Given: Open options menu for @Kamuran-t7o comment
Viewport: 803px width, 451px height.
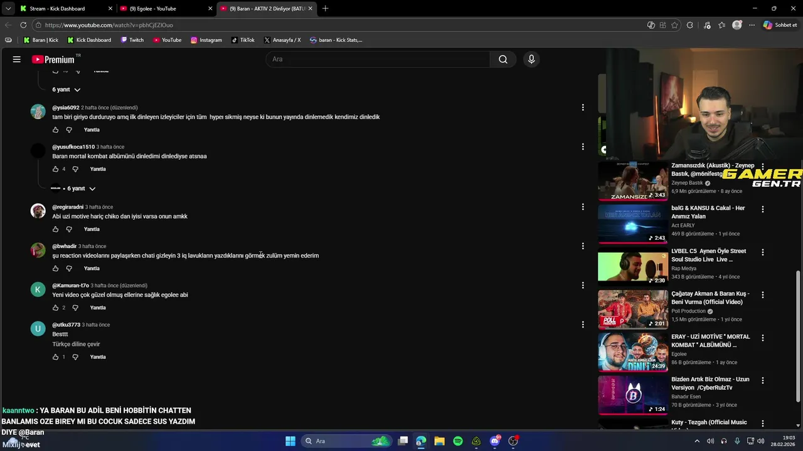Looking at the screenshot, I should (x=583, y=286).
